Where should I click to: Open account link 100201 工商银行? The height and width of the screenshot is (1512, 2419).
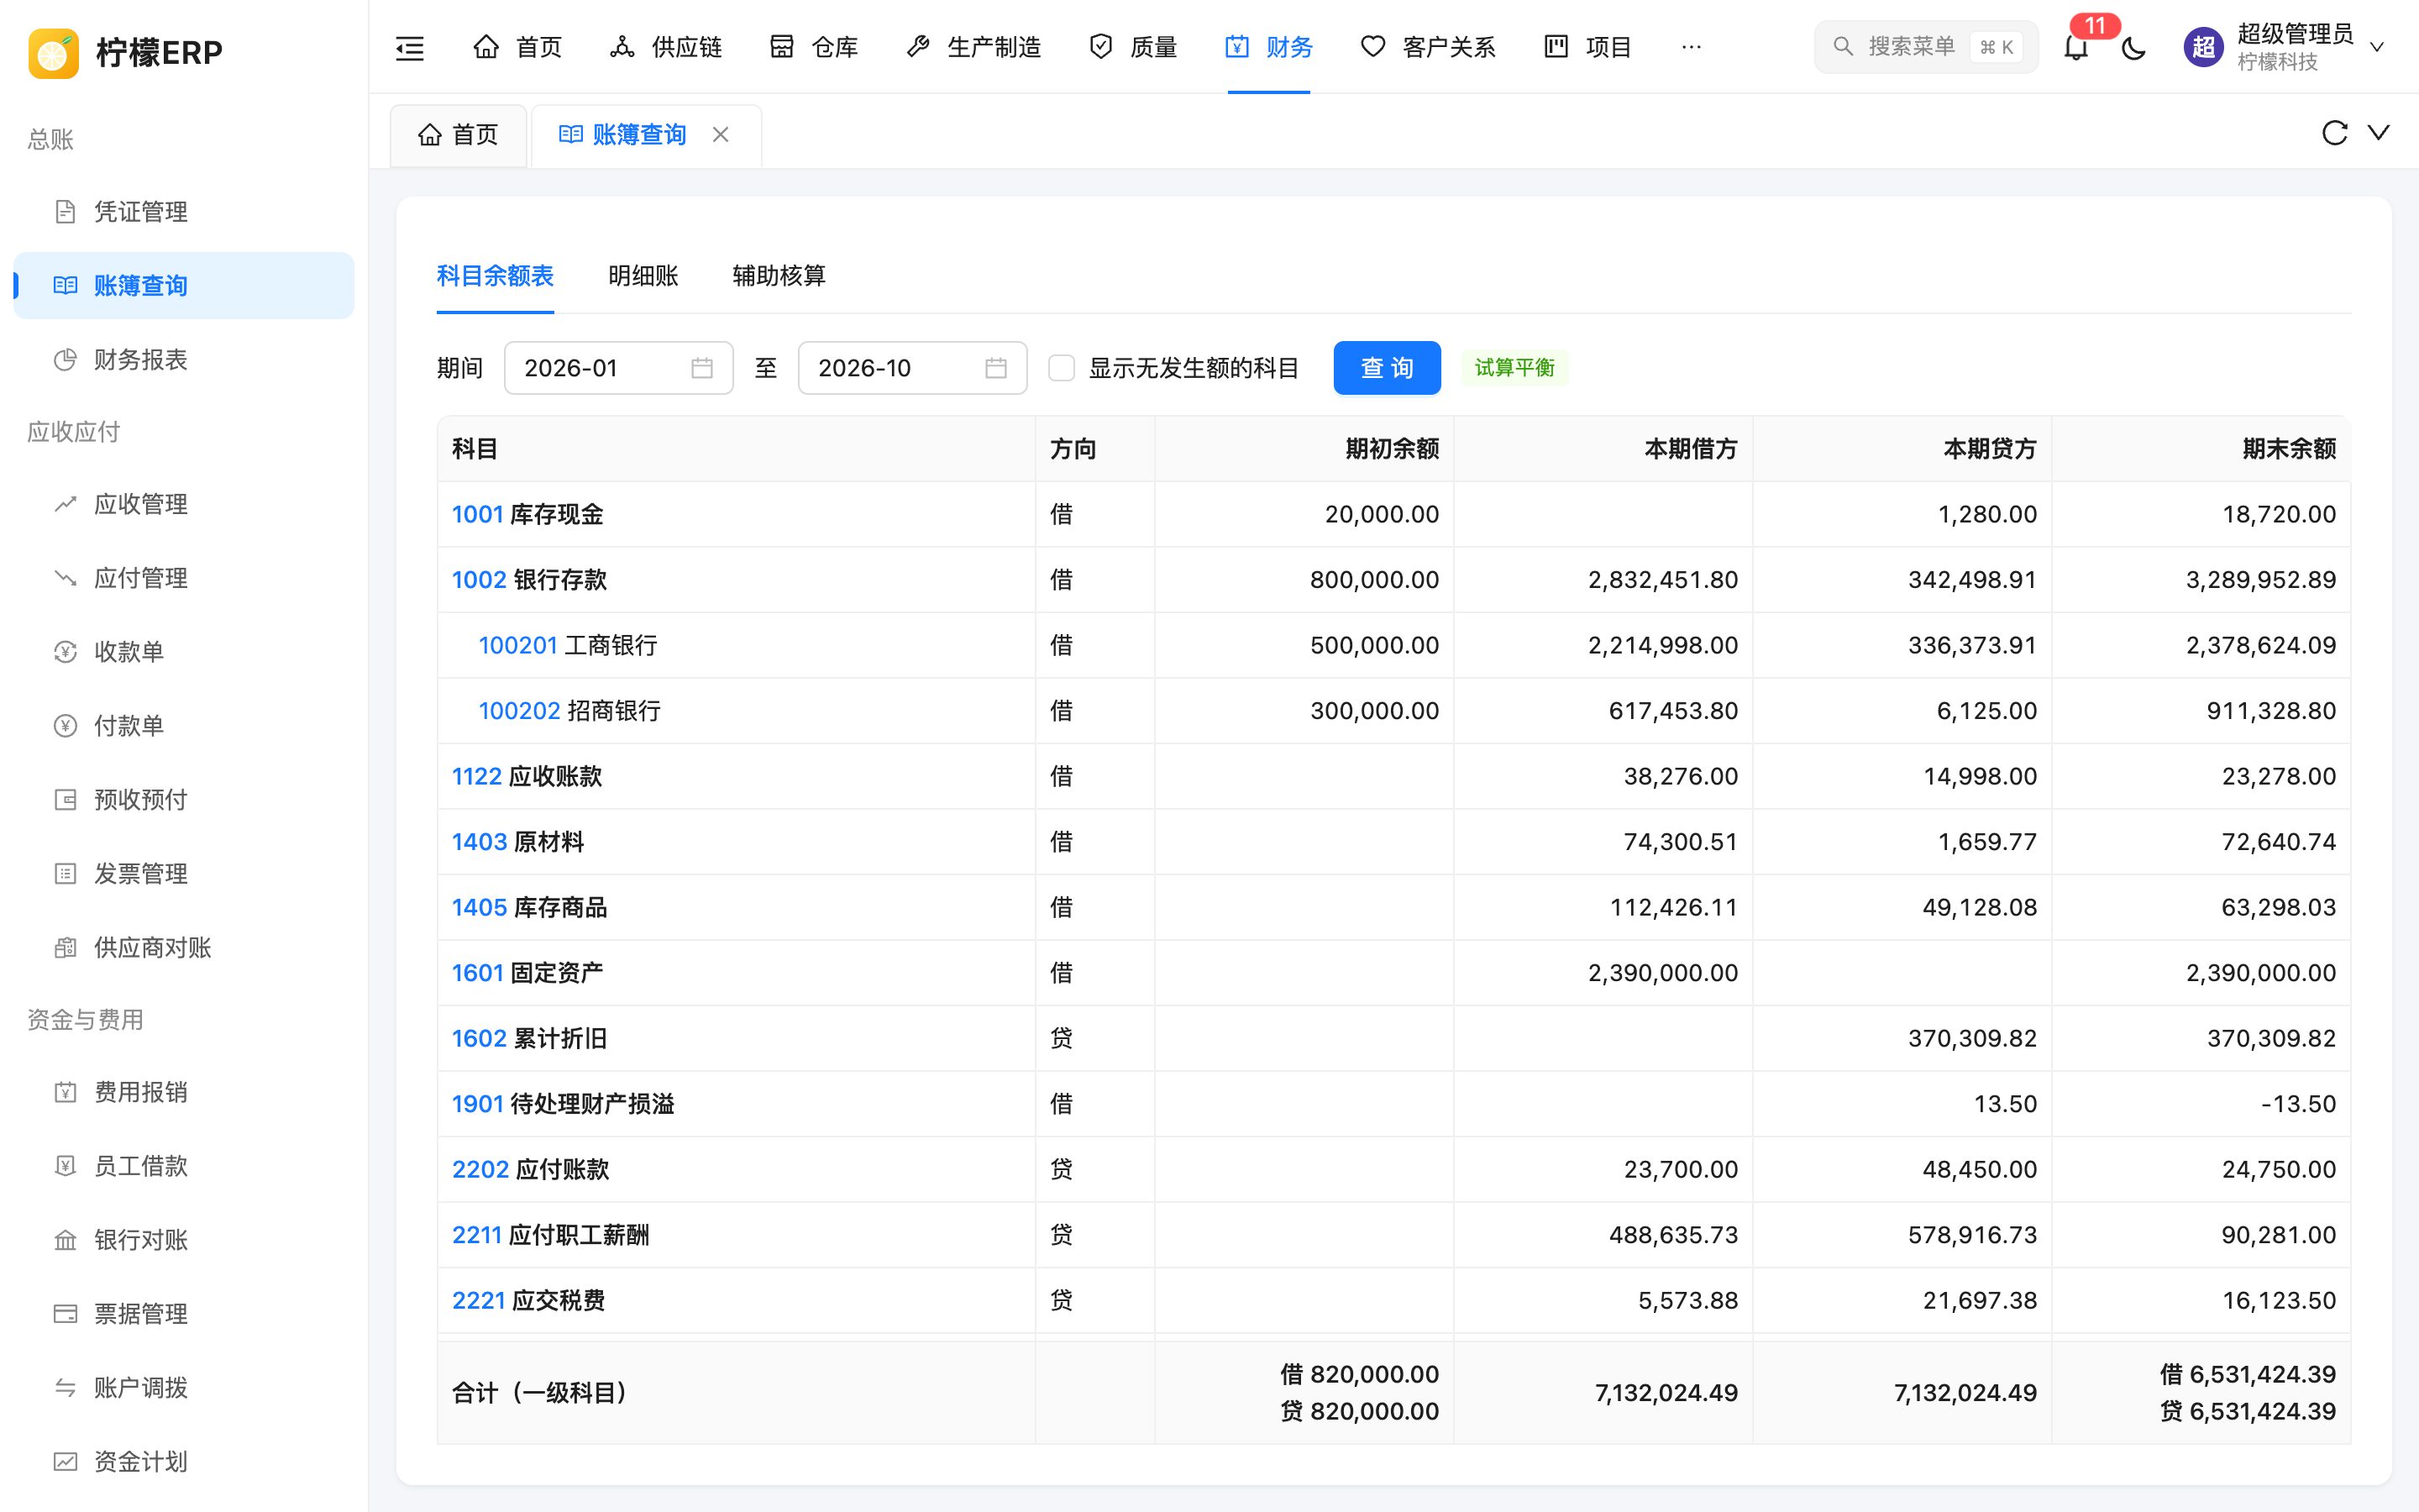tap(567, 645)
